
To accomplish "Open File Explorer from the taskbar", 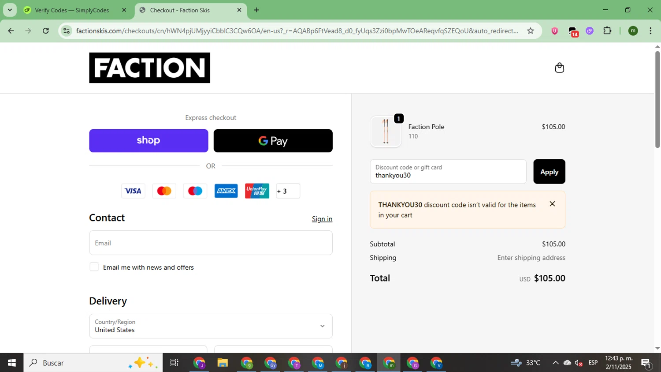I will [x=223, y=363].
